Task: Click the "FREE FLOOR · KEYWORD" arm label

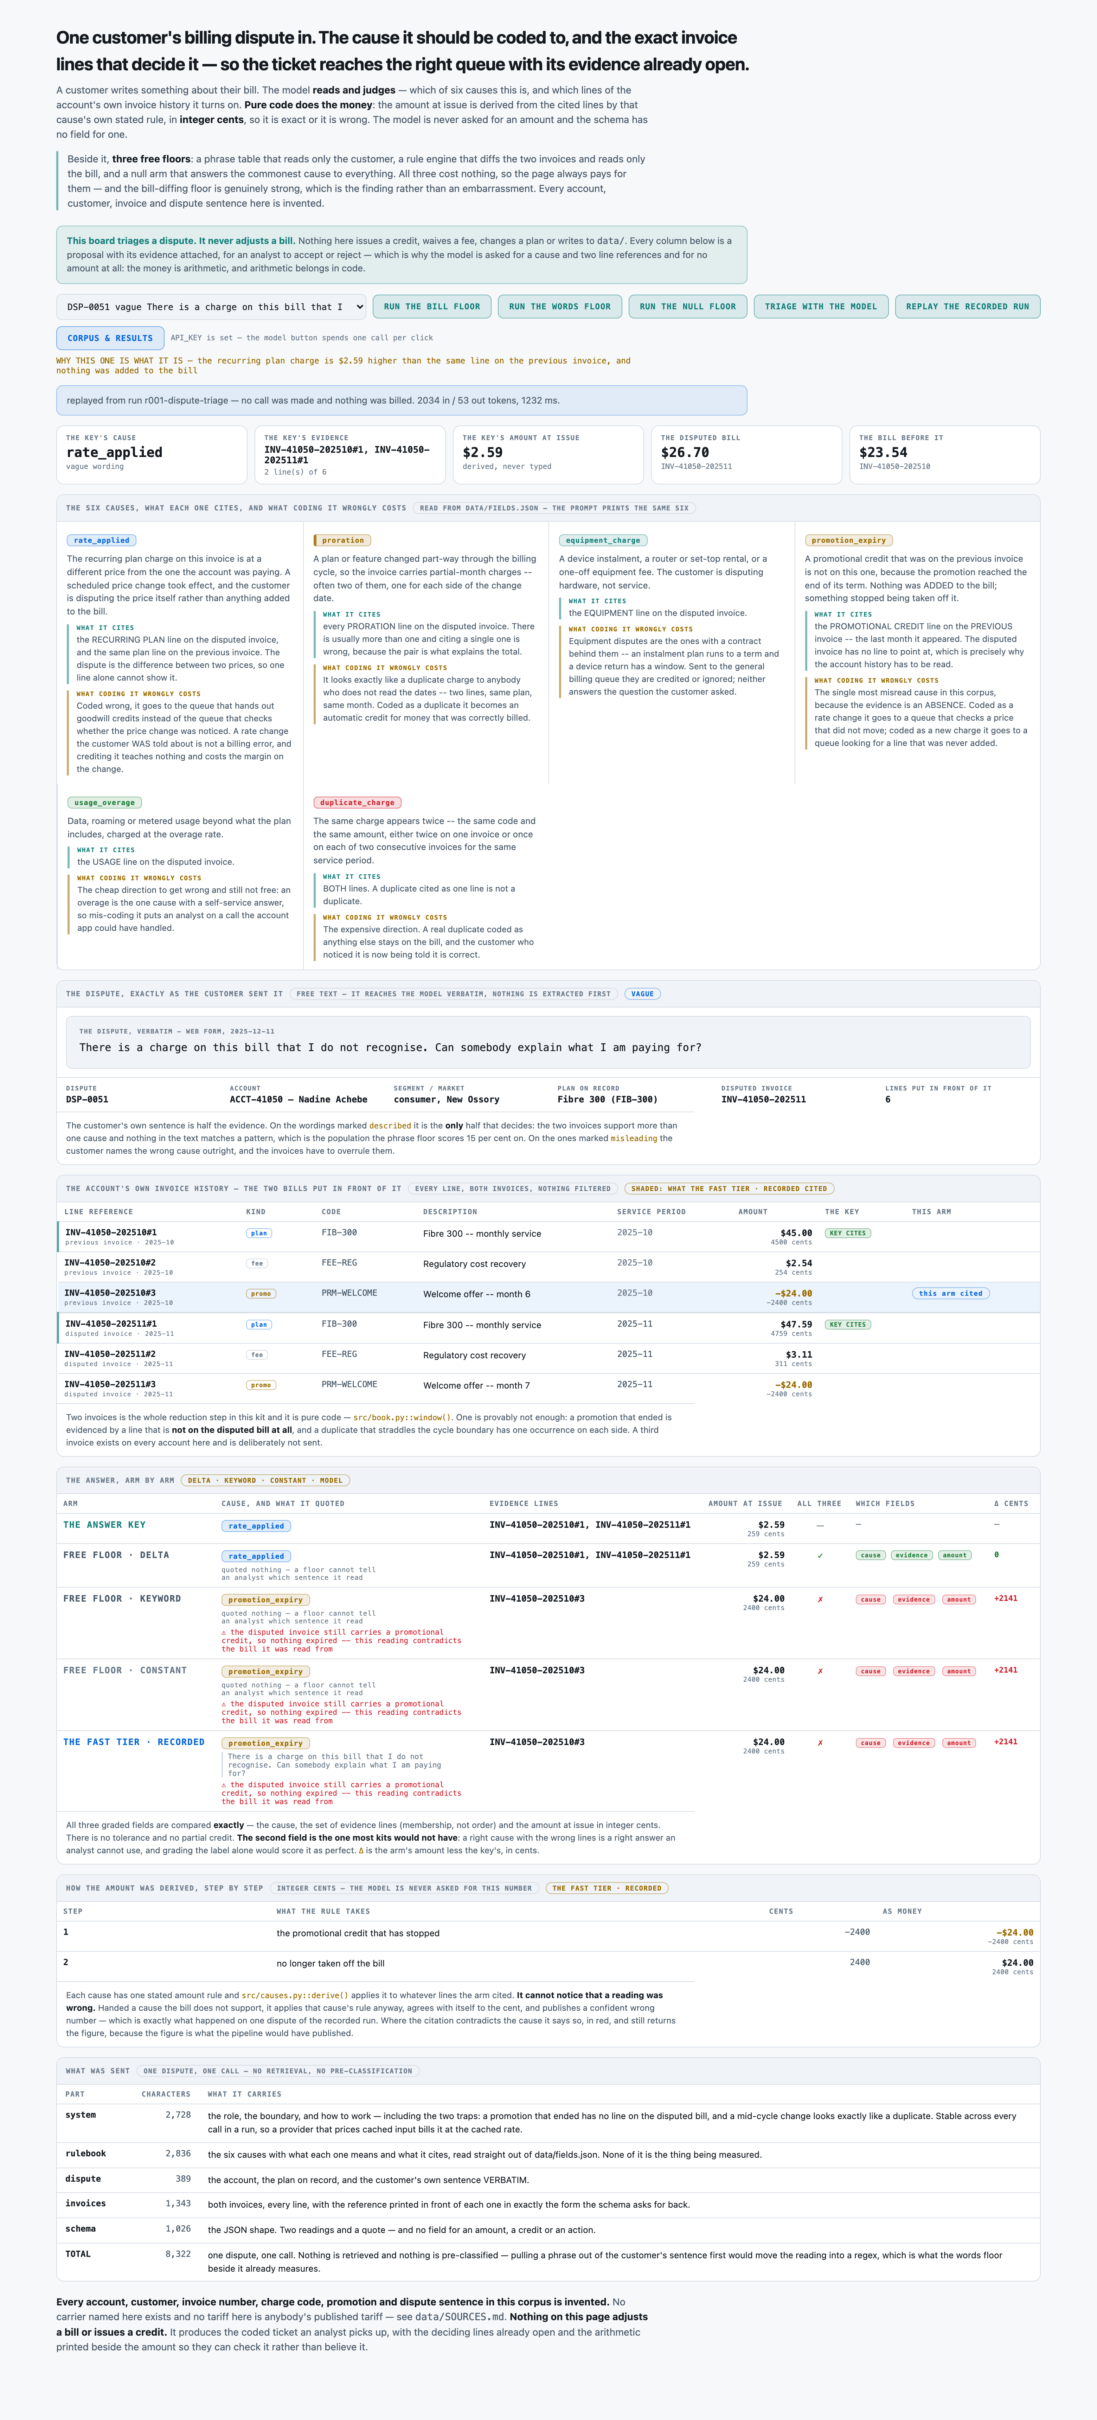Action: [122, 1598]
